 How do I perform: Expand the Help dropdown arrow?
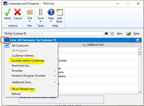51,21
